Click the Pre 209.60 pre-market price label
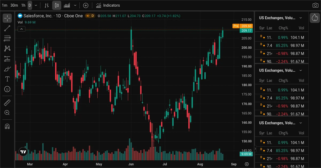321x168 pixels. 242,26
